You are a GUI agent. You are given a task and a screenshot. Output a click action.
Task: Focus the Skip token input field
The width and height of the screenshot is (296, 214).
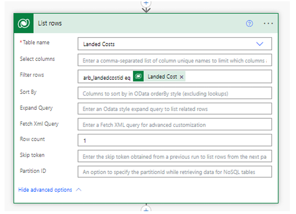[175, 156]
